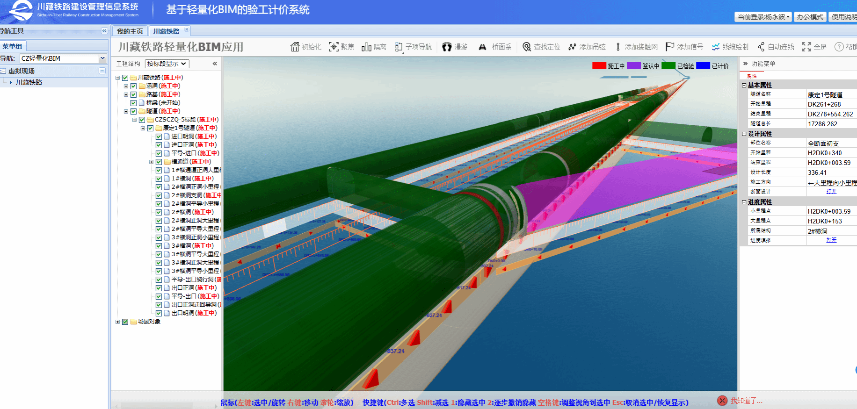Select the 隔离 isolate tool icon

tap(366, 47)
